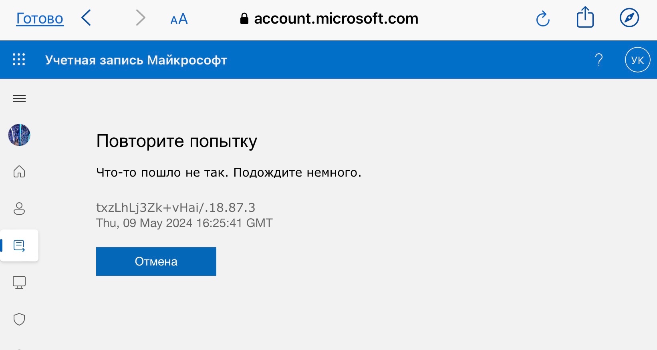Screen dimensions: 657x350
Task: Reload the page with the refresh icon
Action: click(x=543, y=18)
